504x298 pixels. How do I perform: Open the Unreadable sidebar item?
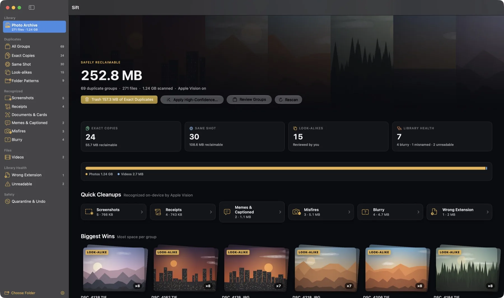tap(34, 184)
